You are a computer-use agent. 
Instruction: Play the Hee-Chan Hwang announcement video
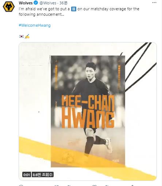point(88,111)
